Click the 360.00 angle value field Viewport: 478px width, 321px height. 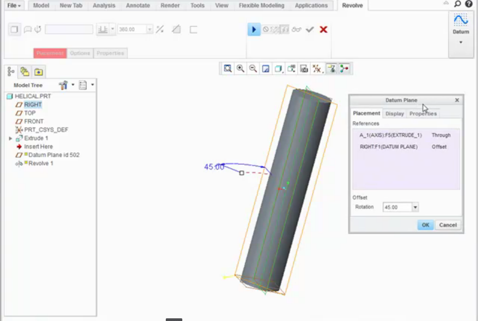pos(132,30)
